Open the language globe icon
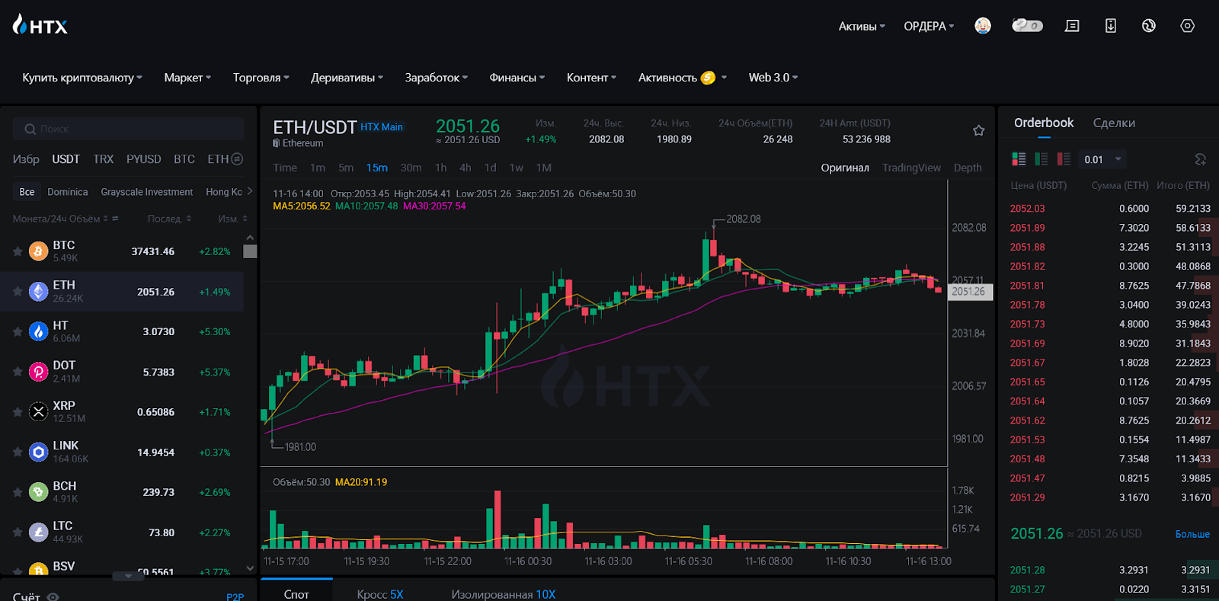Viewport: 1219px width, 601px height. (1149, 26)
